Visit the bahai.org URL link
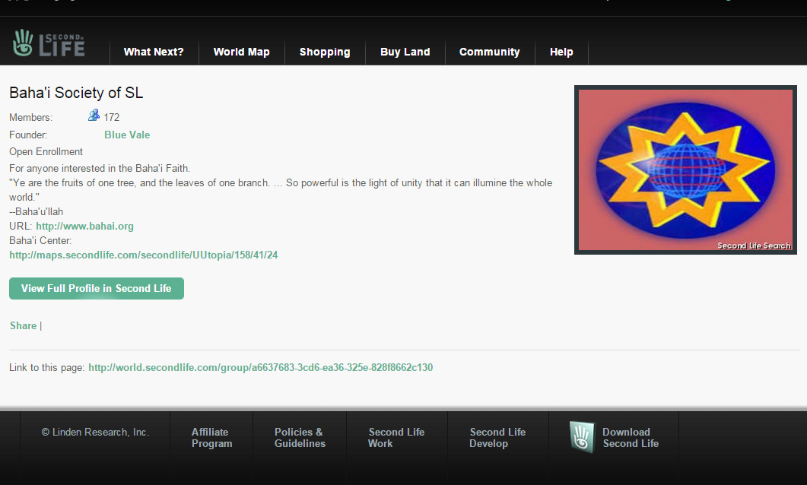The image size is (807, 485). click(84, 227)
